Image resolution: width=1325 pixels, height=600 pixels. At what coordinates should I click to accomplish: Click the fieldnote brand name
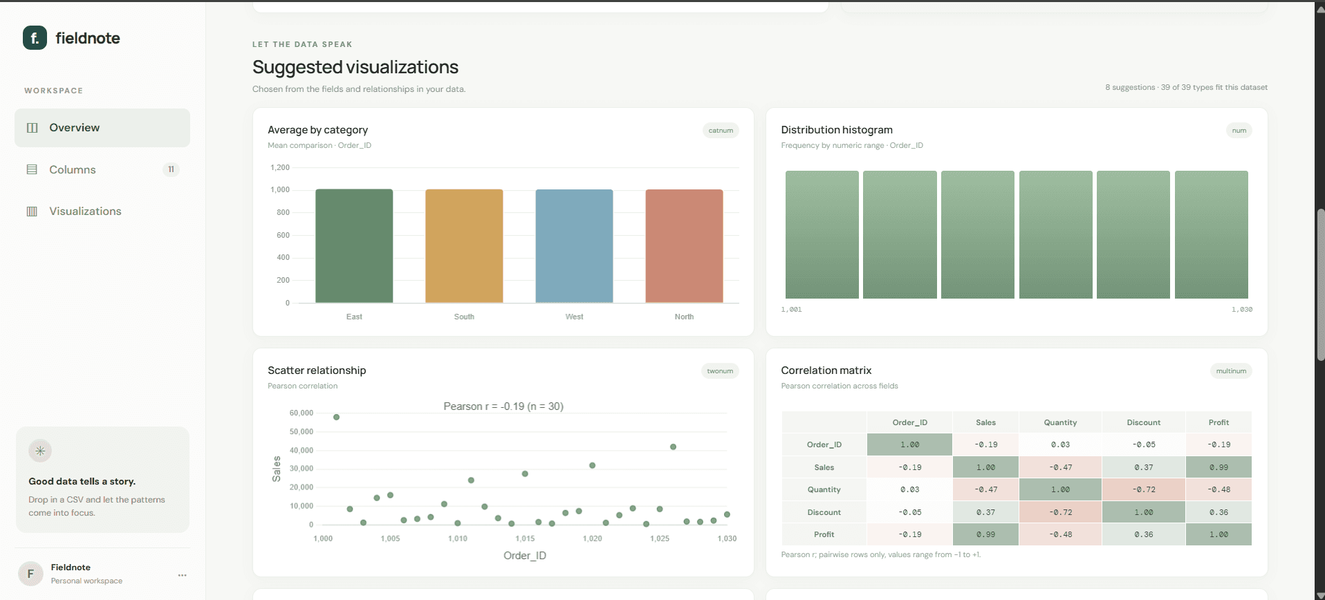point(88,38)
